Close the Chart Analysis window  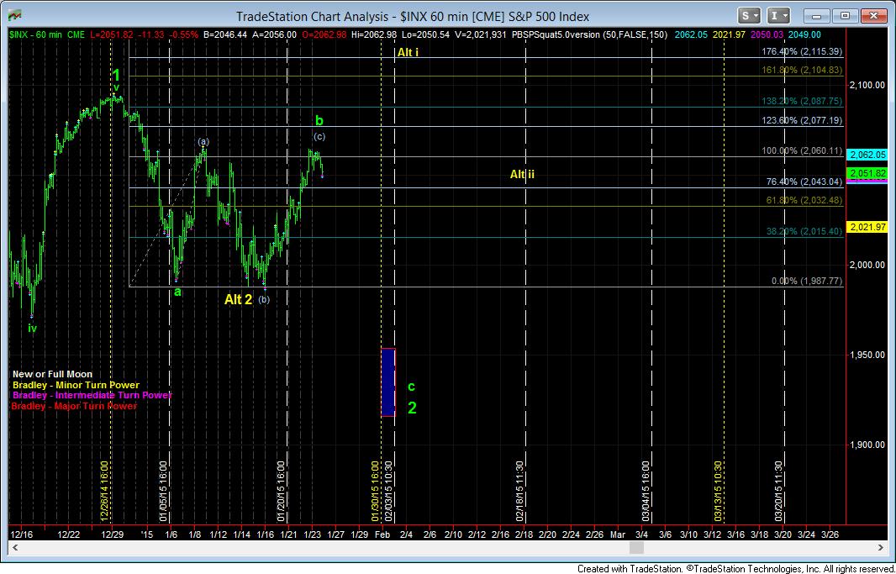point(874,16)
